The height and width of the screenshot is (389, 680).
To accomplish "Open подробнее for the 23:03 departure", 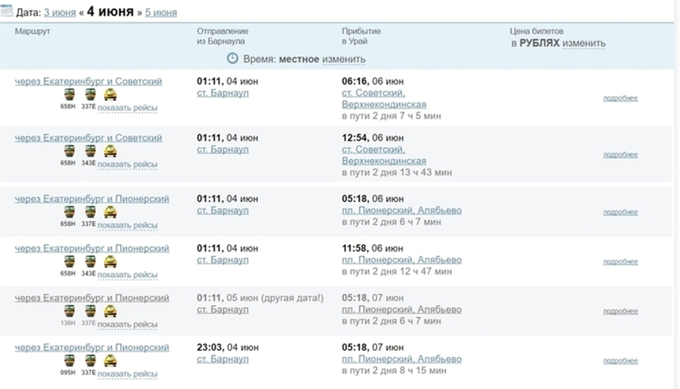I will pos(620,361).
